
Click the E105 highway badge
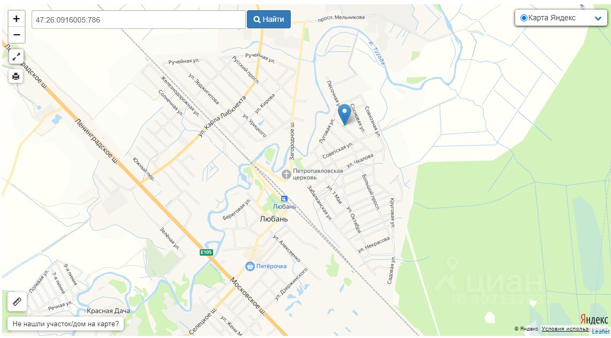click(206, 252)
